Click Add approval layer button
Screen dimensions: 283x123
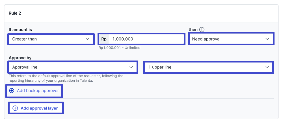click(x=36, y=108)
